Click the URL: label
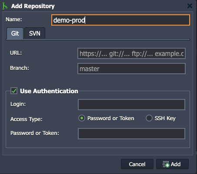 pyautogui.click(x=16, y=53)
